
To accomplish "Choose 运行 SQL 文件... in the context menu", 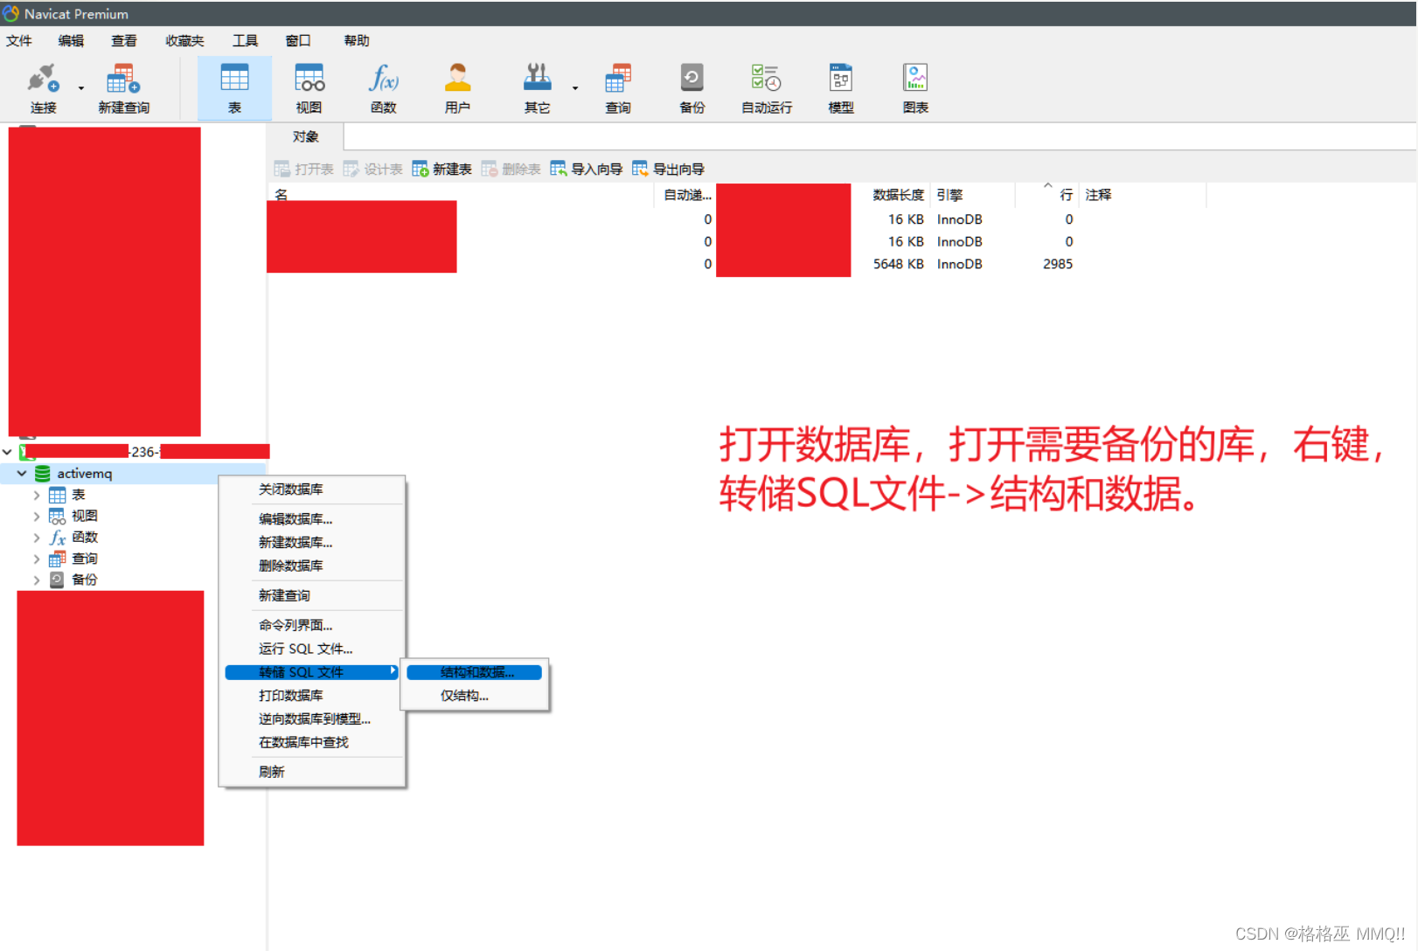I will pyautogui.click(x=312, y=649).
